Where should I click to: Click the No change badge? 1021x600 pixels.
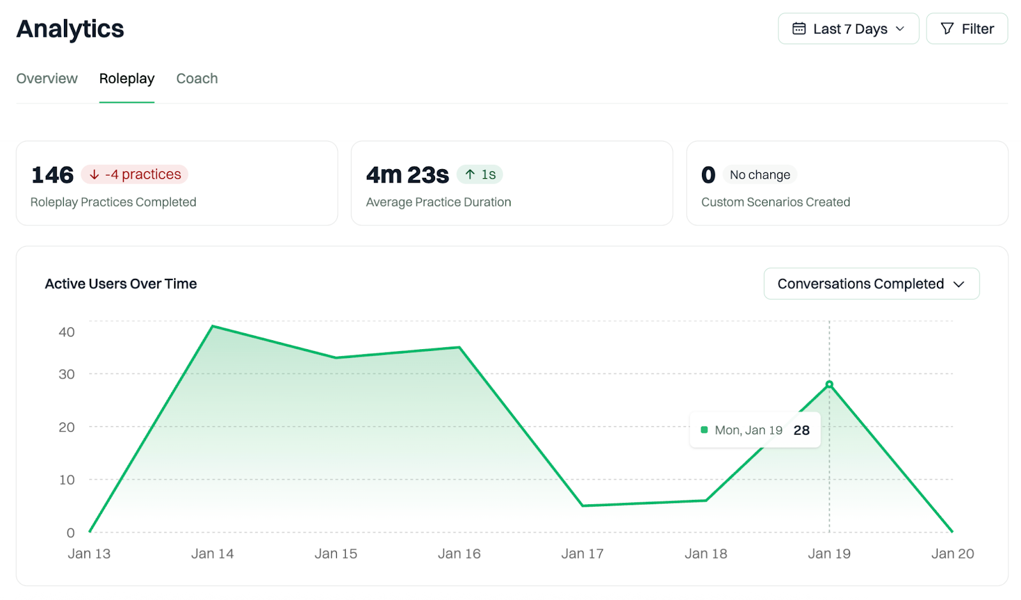click(760, 175)
